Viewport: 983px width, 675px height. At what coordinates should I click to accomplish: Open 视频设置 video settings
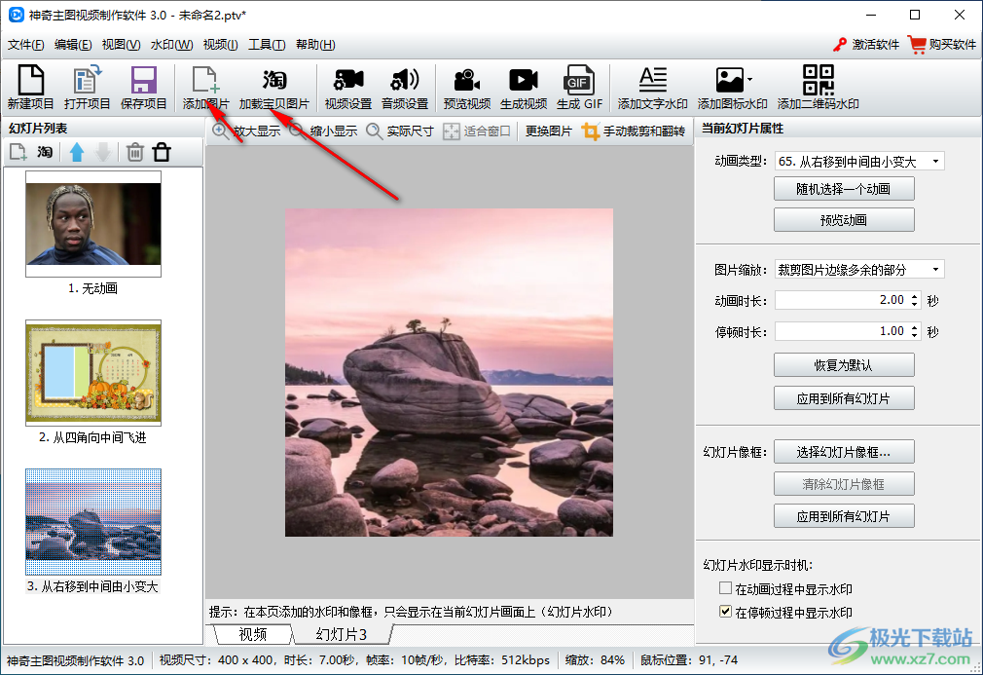[x=347, y=88]
